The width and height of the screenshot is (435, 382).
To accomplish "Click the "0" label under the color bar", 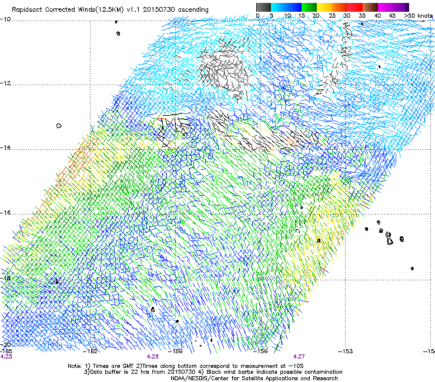I will [257, 15].
